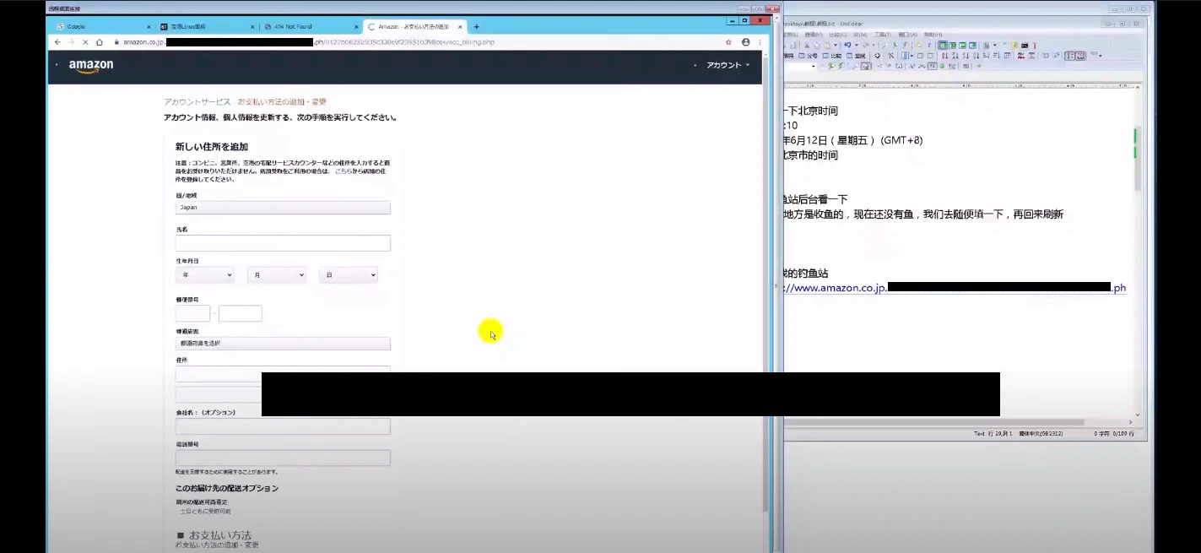Click the round plus toolbar icon
This screenshot has width=1201, height=553.
[x=878, y=56]
